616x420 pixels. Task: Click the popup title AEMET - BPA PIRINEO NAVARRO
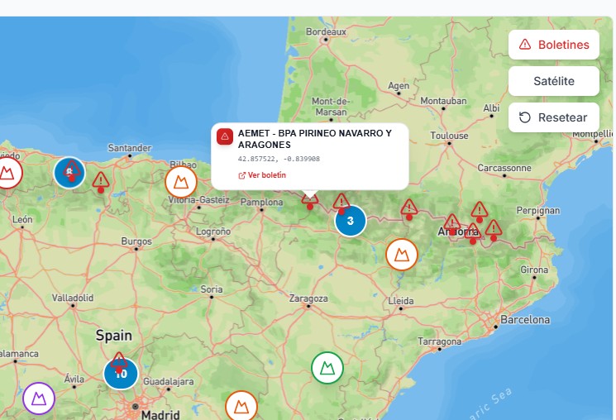click(315, 139)
